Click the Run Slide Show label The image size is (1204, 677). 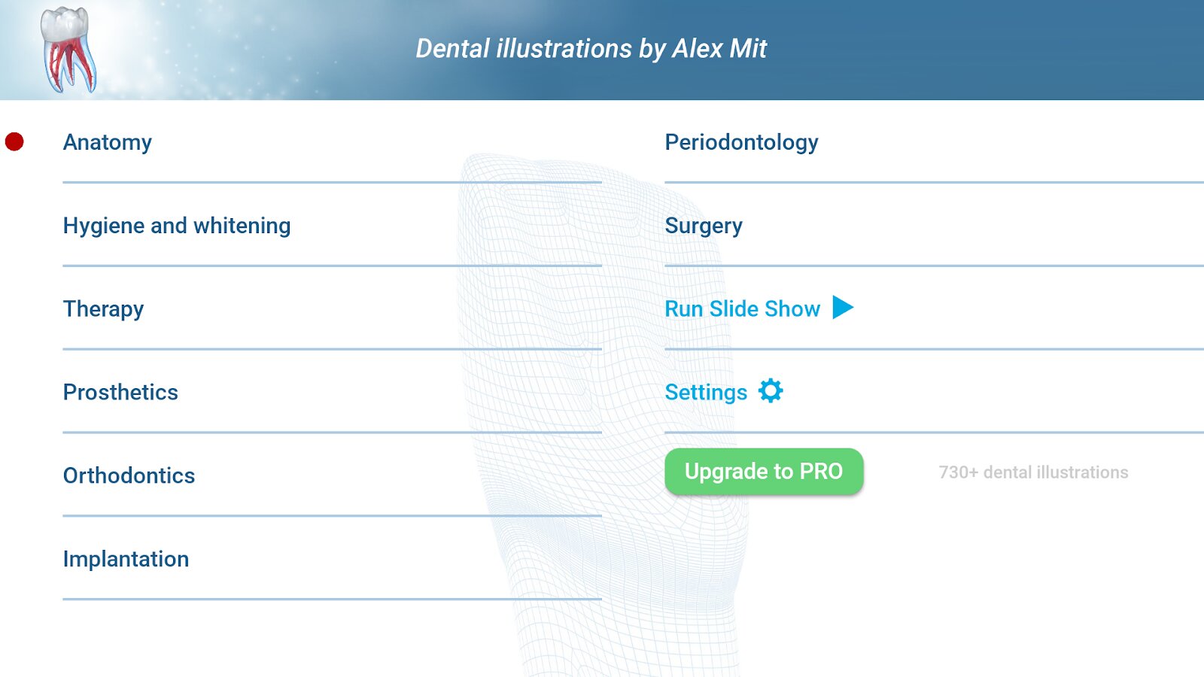pos(742,308)
